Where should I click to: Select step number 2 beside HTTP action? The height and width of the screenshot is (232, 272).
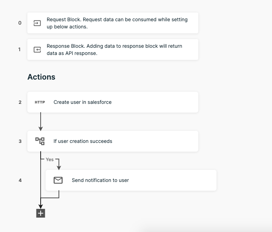20,102
